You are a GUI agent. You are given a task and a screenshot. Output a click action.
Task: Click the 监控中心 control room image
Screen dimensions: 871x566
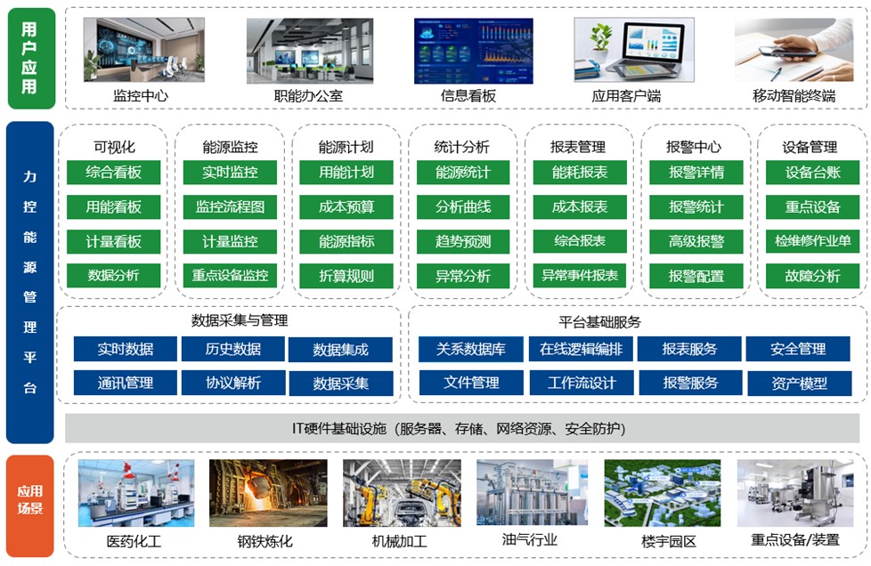pyautogui.click(x=142, y=51)
